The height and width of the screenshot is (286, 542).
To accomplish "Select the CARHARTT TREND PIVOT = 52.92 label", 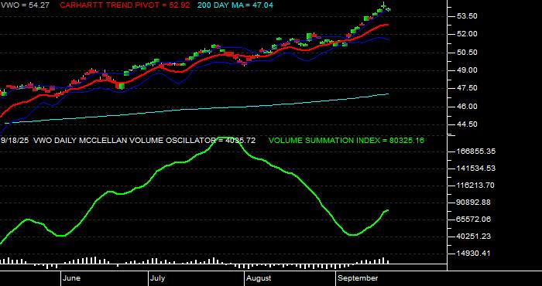I will click(x=125, y=5).
